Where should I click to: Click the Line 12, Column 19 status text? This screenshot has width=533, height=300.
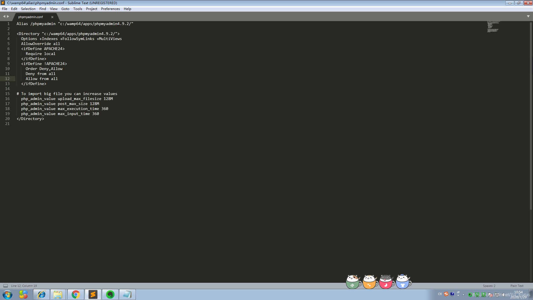tap(24, 286)
